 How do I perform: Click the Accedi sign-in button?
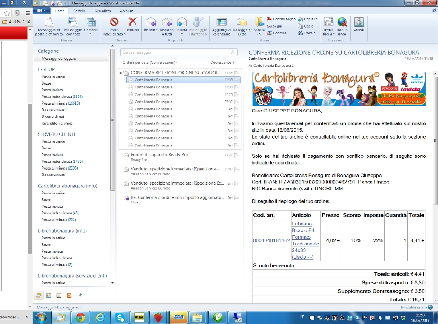(x=359, y=25)
